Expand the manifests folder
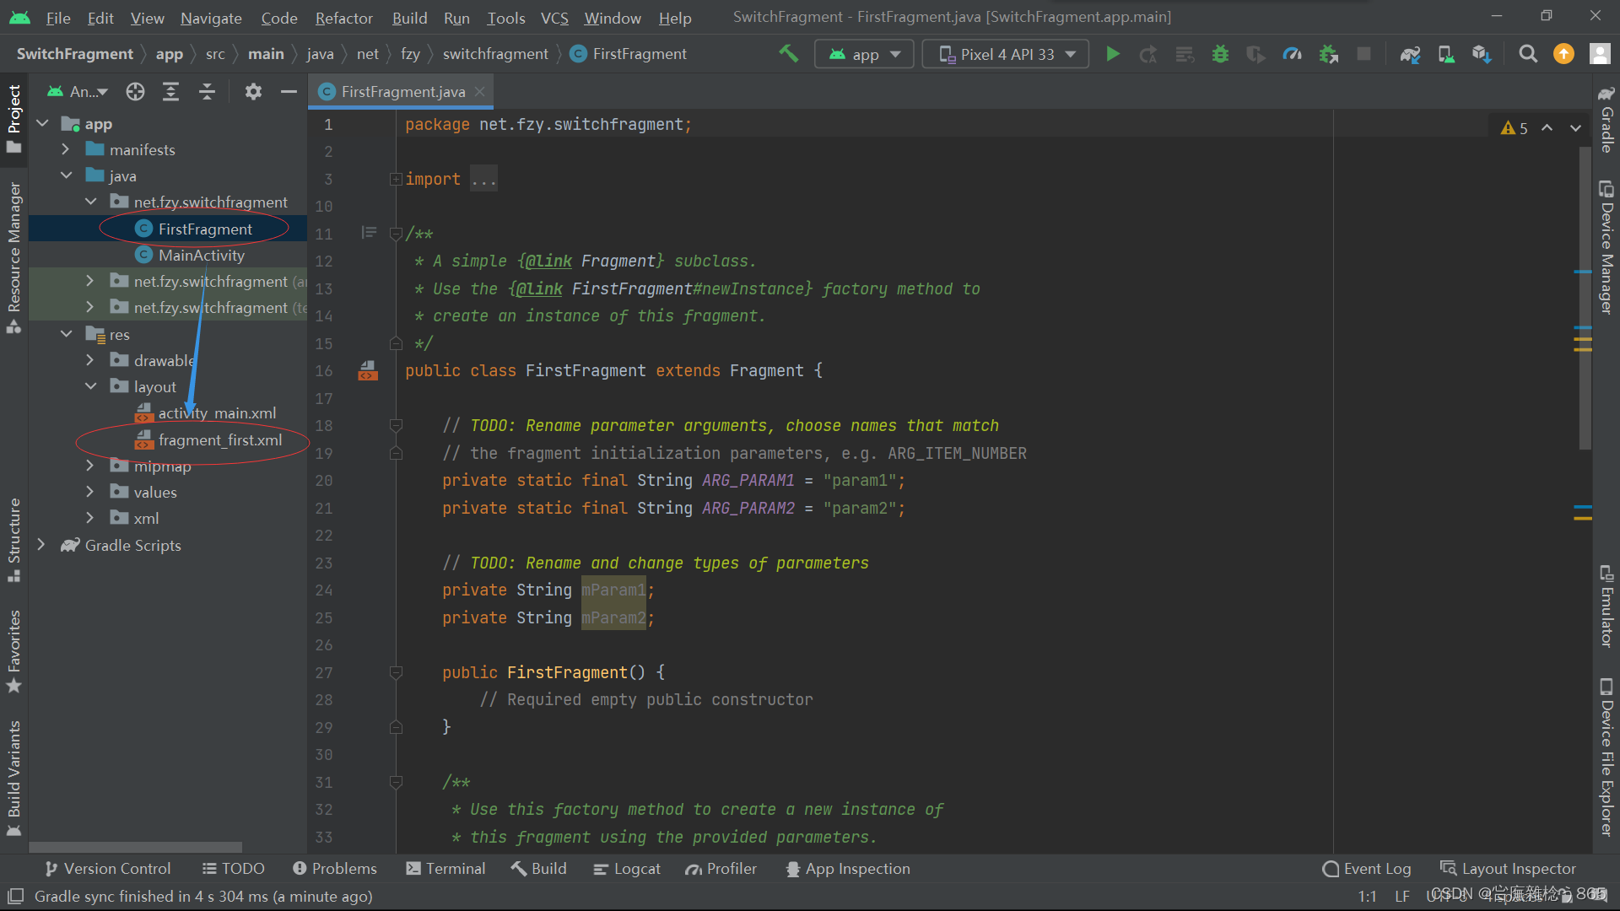1620x911 pixels. 67,149
